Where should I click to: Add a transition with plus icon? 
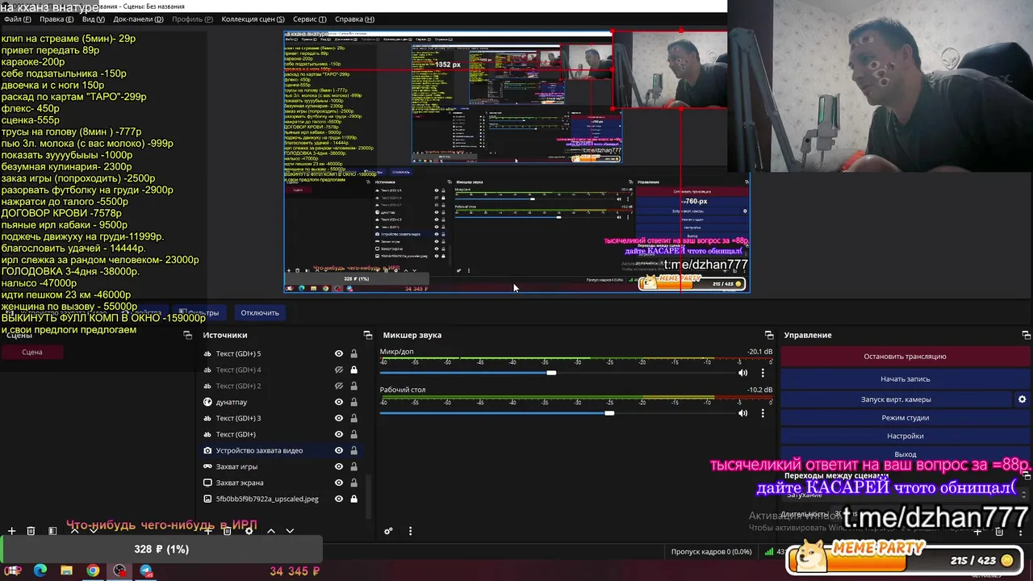point(977,532)
